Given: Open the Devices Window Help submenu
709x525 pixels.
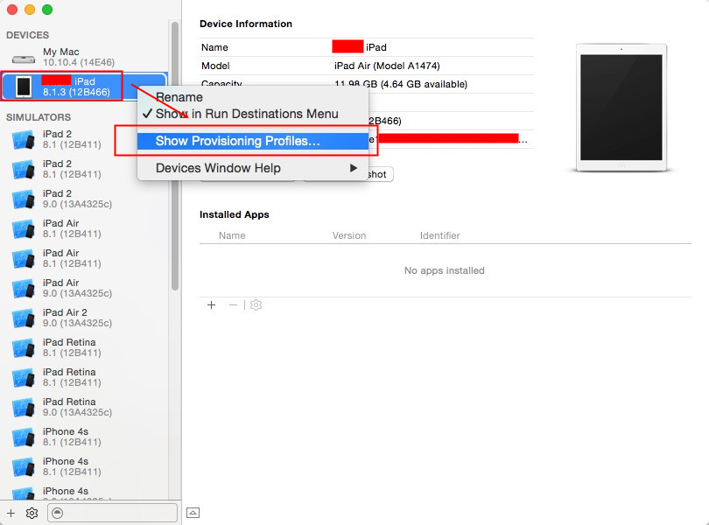Looking at the screenshot, I should click(253, 168).
